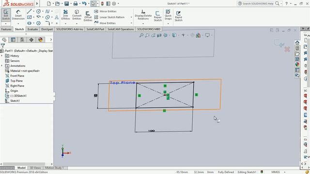Open the ConfigurationManager tab icon
This screenshot has height=174, width=310.
(x=22, y=40)
